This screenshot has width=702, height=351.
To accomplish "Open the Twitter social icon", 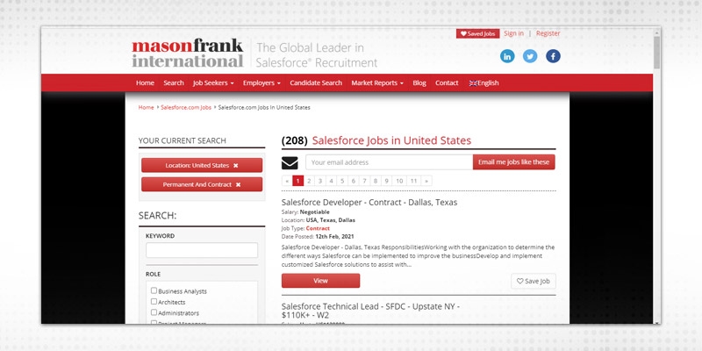I will pos(530,56).
